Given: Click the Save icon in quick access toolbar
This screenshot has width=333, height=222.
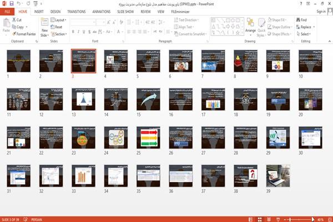Looking at the screenshot, I should click(x=12, y=3).
